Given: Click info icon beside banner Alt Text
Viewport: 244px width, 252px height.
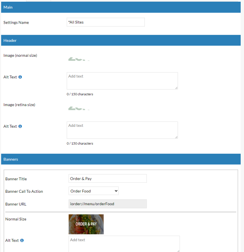Looking at the screenshot, I should tap(22, 240).
